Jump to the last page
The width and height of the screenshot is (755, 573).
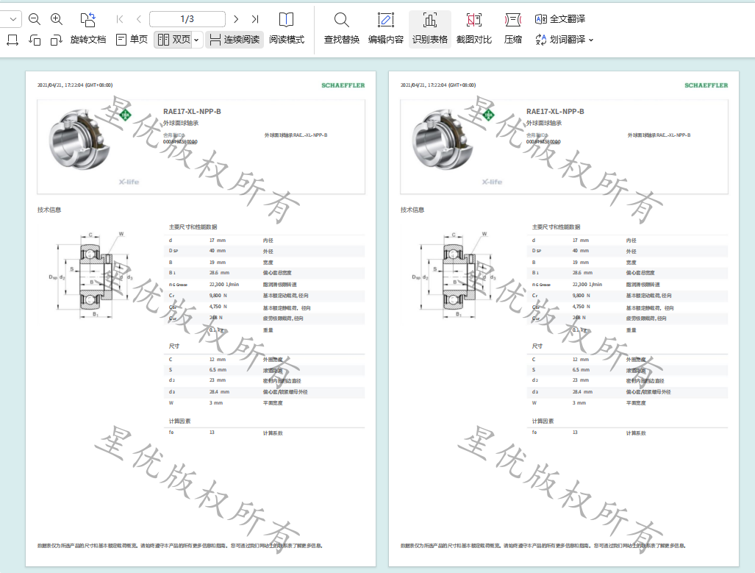click(x=255, y=19)
